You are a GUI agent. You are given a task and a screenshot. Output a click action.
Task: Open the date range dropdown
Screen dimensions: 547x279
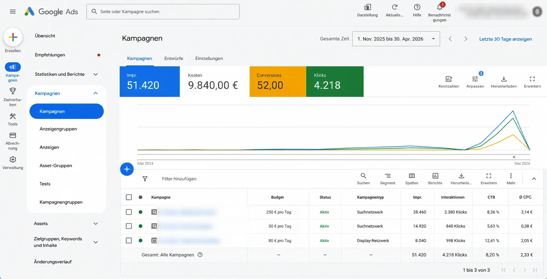tap(396, 39)
